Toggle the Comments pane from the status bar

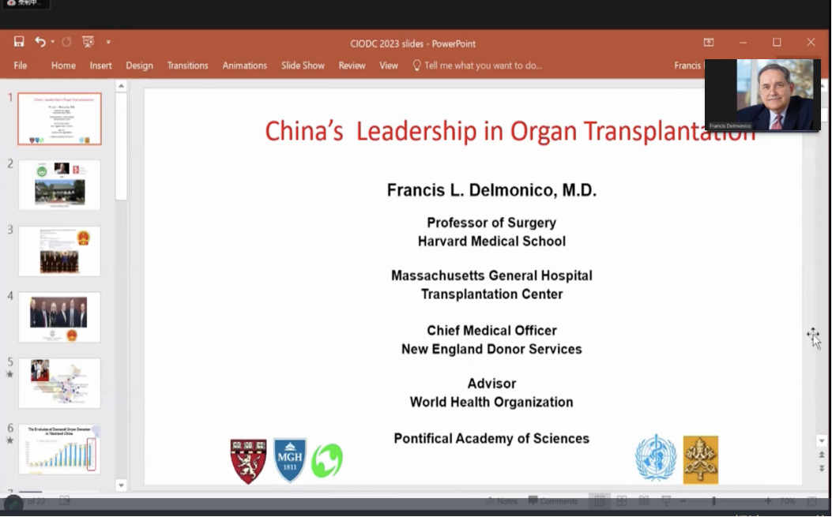tap(552, 501)
